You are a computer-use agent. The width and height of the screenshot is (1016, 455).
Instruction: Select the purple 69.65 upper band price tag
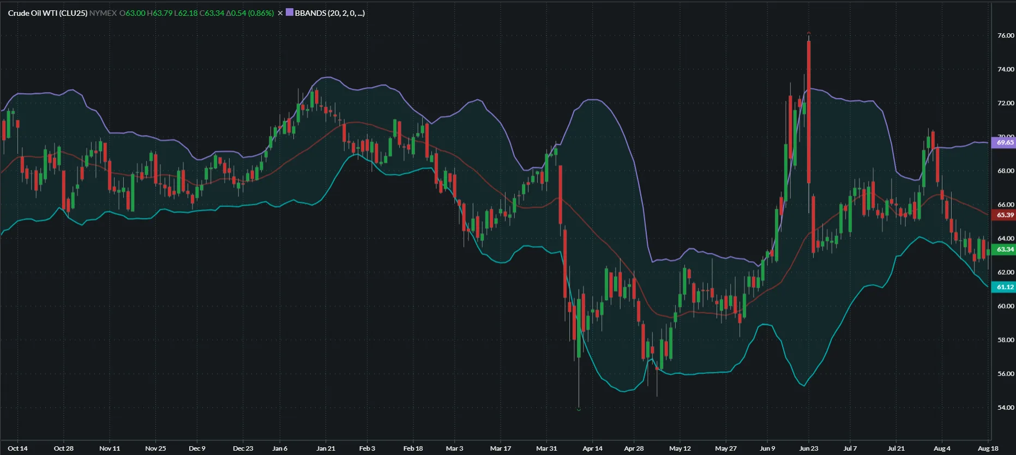[x=1005, y=143]
